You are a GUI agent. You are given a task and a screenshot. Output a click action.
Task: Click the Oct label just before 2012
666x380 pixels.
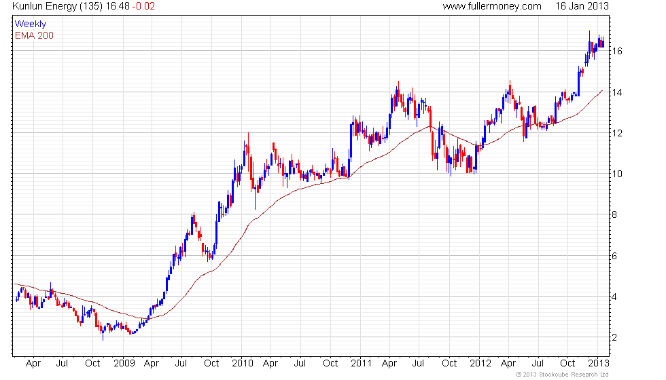(449, 364)
